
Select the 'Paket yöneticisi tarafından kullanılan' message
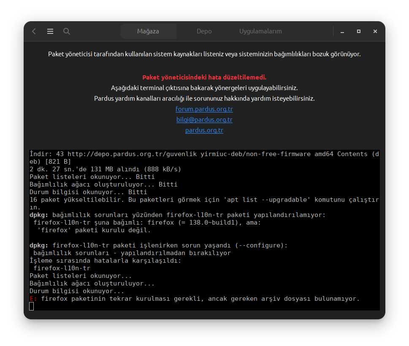[204, 54]
